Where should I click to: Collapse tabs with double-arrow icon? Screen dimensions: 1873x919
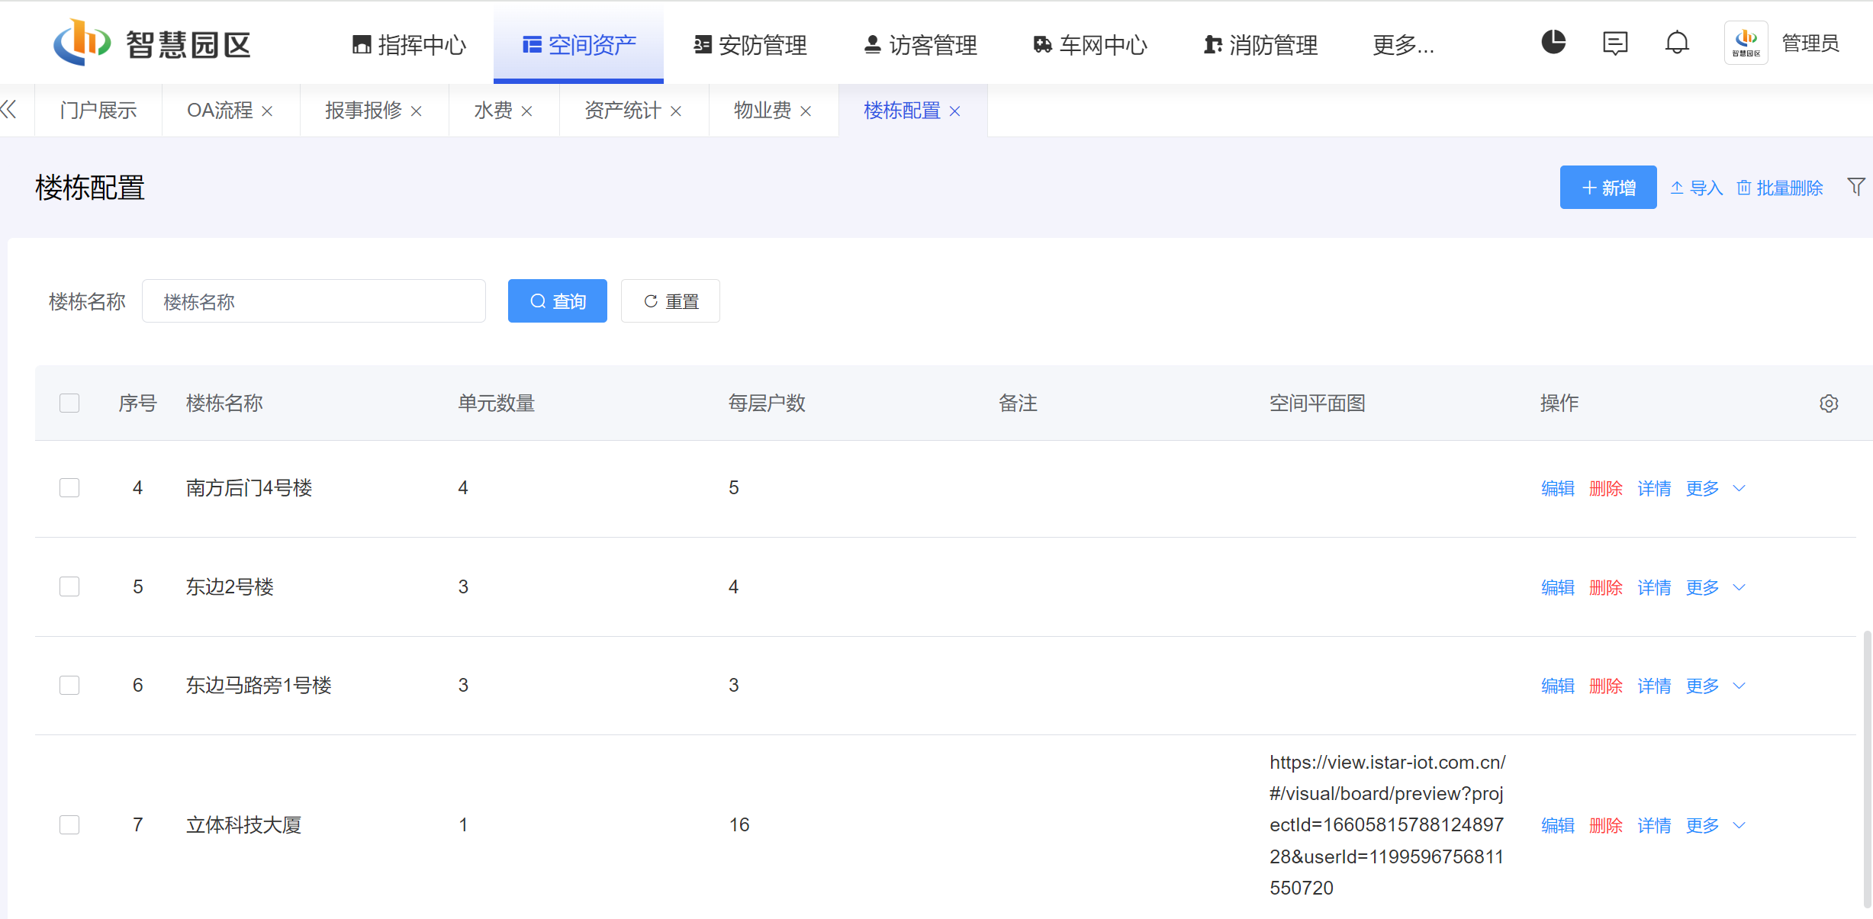point(9,110)
